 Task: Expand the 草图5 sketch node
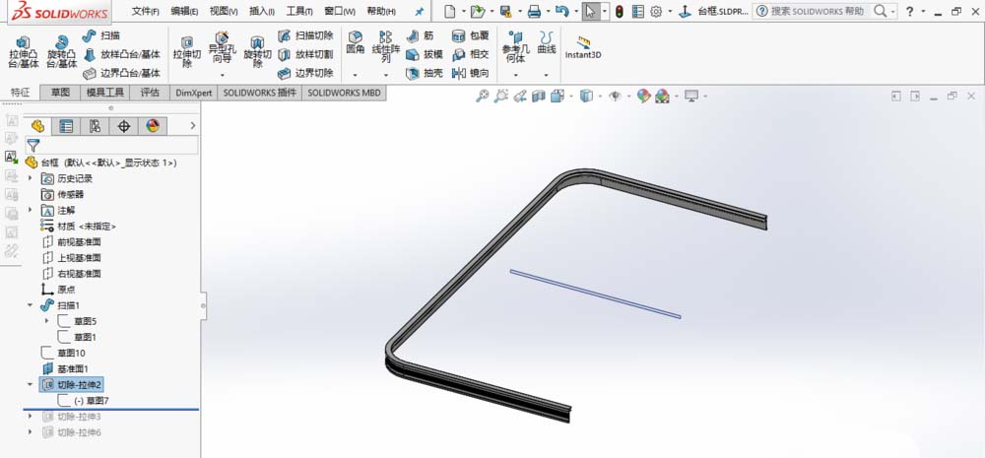[46, 321]
